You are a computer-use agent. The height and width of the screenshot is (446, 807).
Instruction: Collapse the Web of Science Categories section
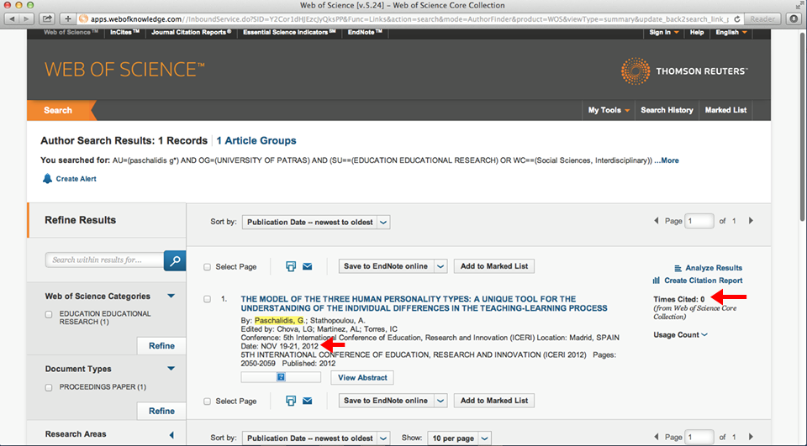click(x=171, y=296)
